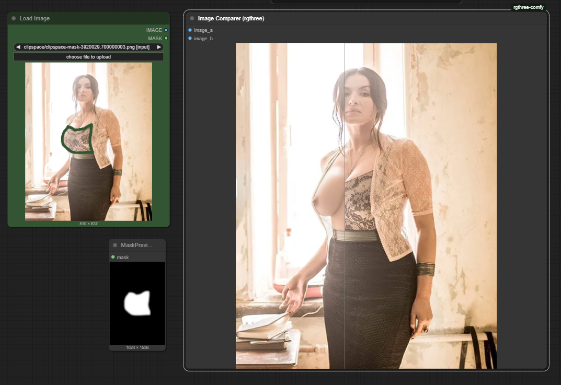Click the MaskPrevi... node title
This screenshot has height=385, width=561.
(136, 245)
